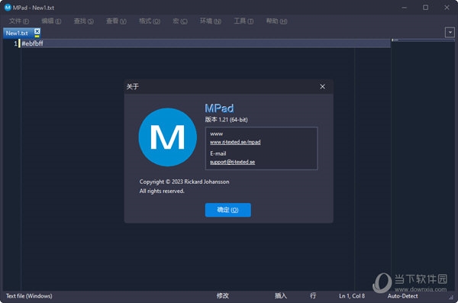The image size is (458, 303).
Task: Click the 行 status bar entry
Action: 313,296
